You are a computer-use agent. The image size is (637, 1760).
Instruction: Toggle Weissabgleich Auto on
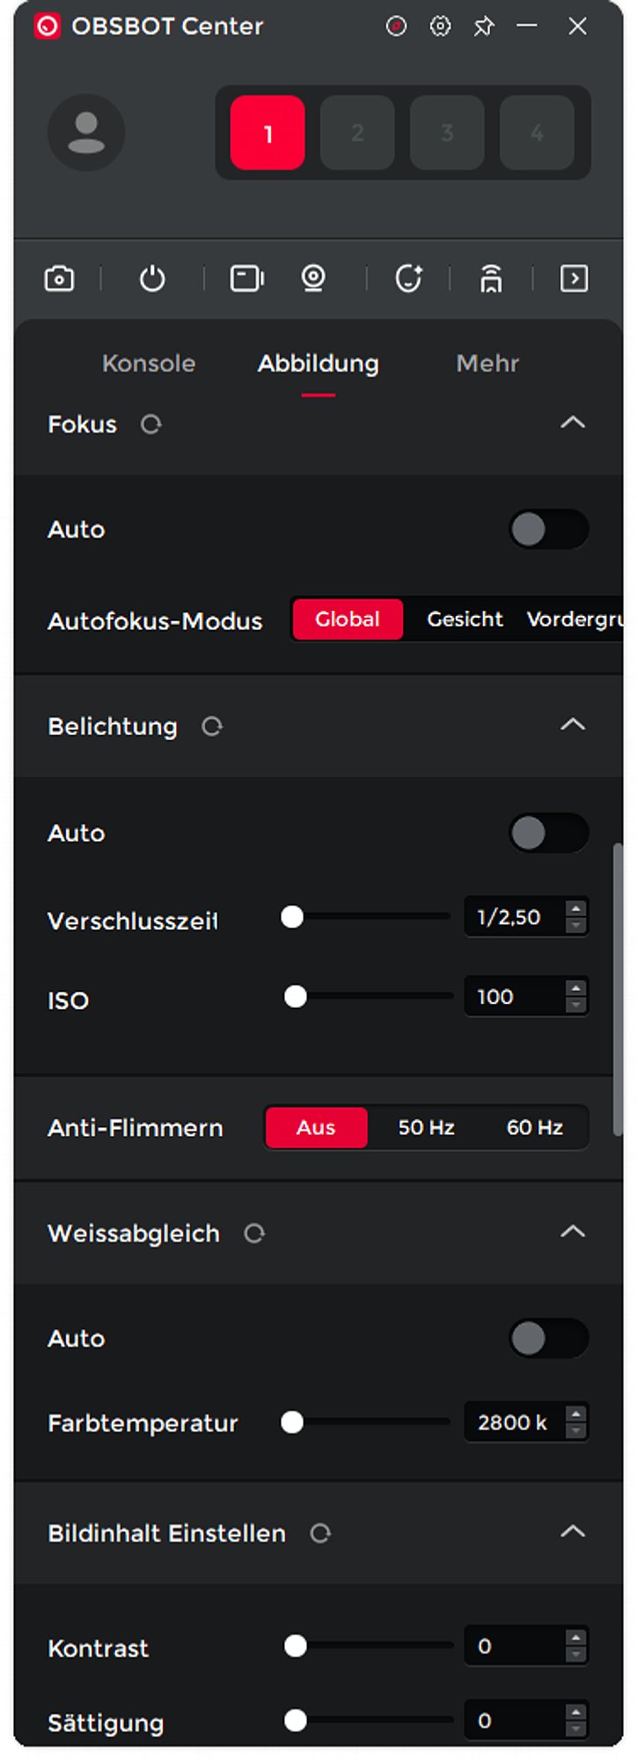548,1338
